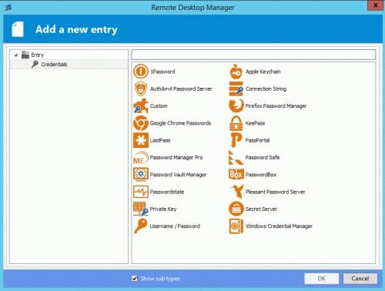The image size is (385, 291).
Task: Choose the Firefox Password Manager icon
Action: pyautogui.click(x=236, y=106)
